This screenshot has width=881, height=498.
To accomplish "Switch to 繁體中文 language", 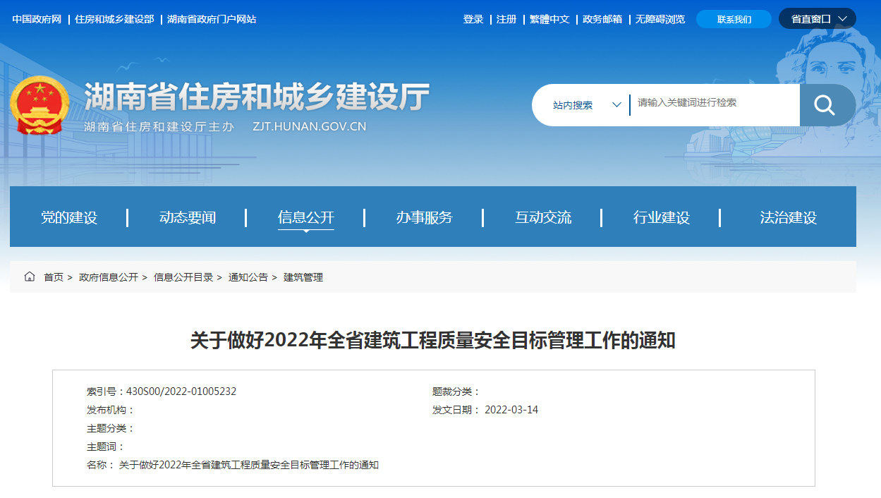I will pos(549,19).
